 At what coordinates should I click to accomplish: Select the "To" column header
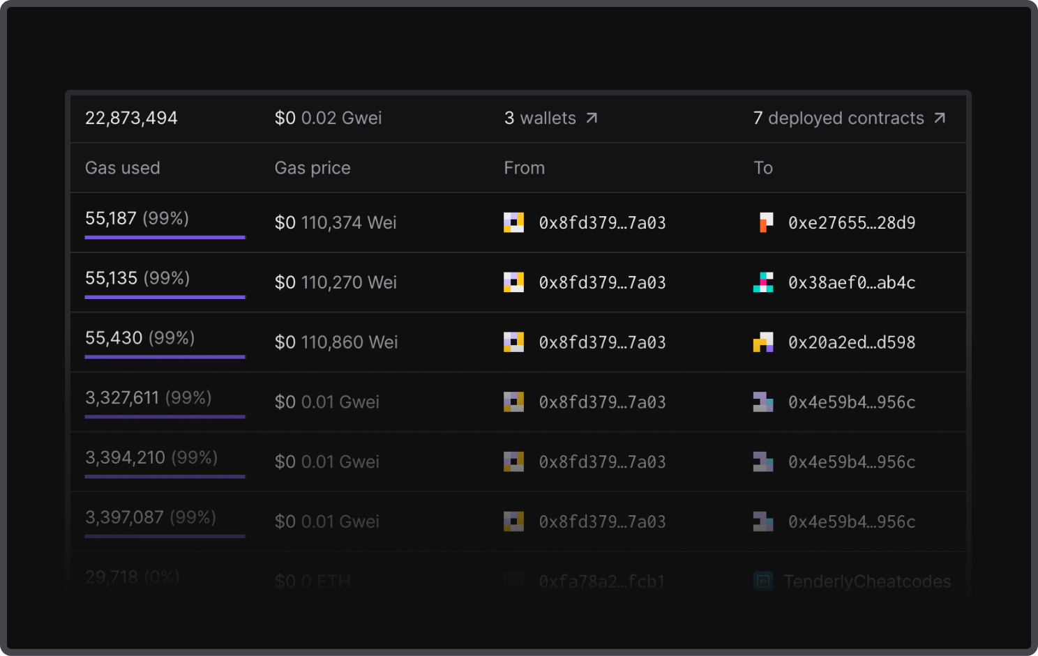click(x=763, y=168)
